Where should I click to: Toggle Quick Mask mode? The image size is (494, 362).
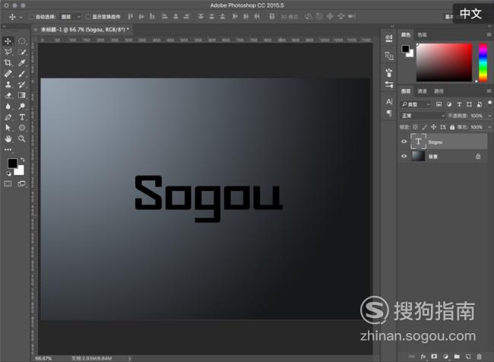[8, 184]
